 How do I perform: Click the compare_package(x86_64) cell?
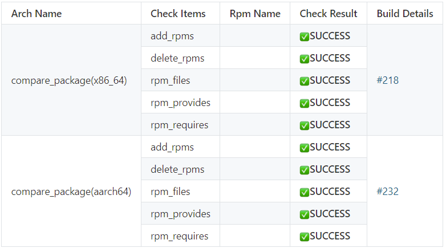[x=69, y=80]
